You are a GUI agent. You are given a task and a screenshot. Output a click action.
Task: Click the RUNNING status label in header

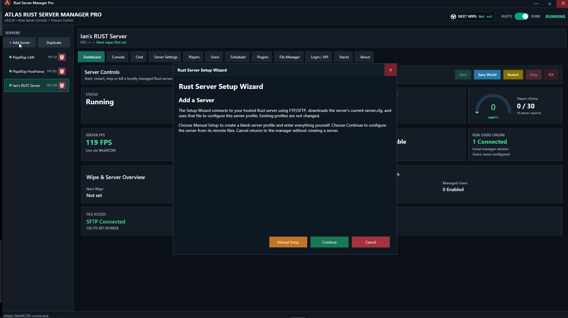(x=555, y=16)
